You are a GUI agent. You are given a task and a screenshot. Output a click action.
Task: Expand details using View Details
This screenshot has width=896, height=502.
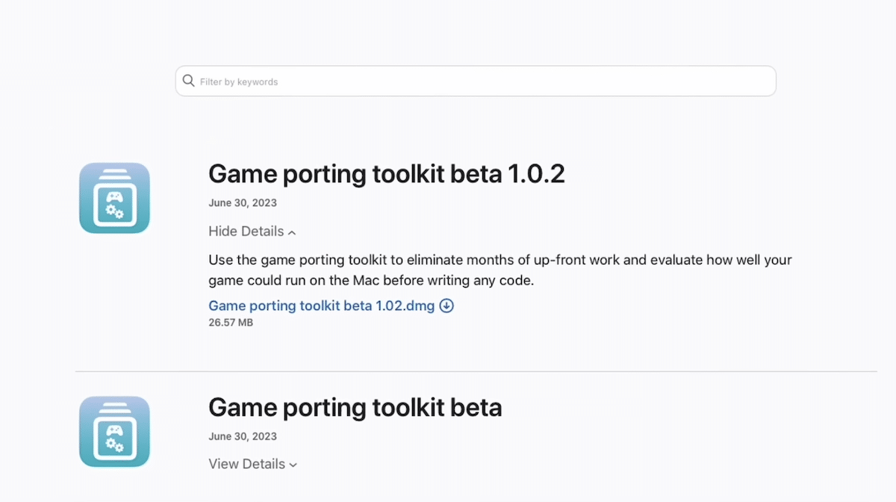(x=247, y=464)
